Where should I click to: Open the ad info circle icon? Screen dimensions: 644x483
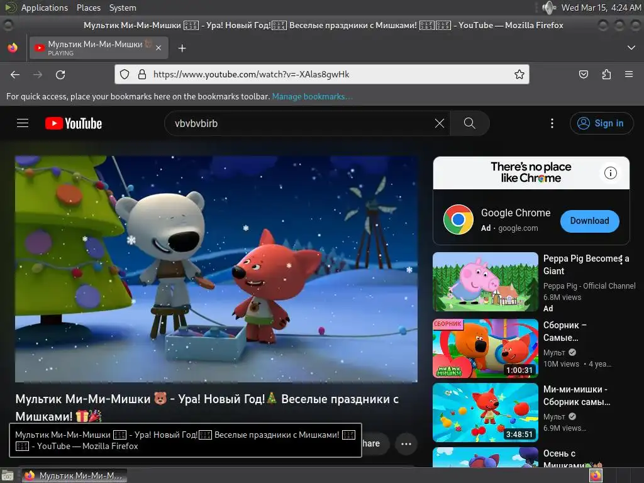(610, 173)
